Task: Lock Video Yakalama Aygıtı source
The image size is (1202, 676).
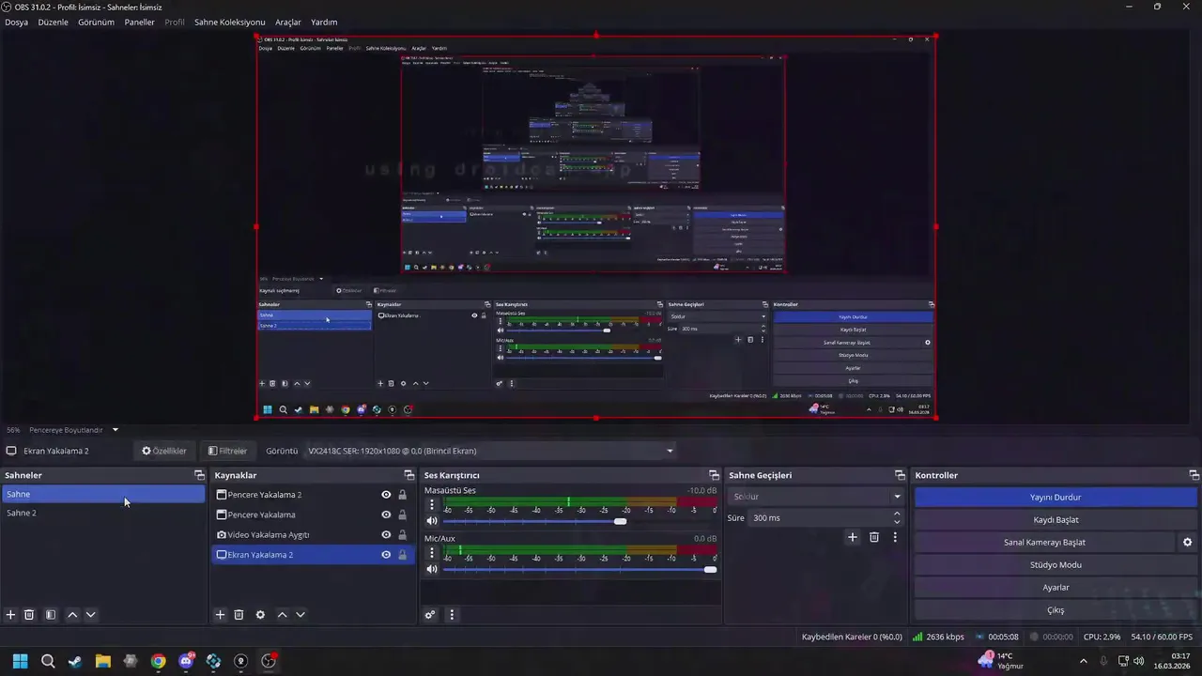Action: click(403, 534)
